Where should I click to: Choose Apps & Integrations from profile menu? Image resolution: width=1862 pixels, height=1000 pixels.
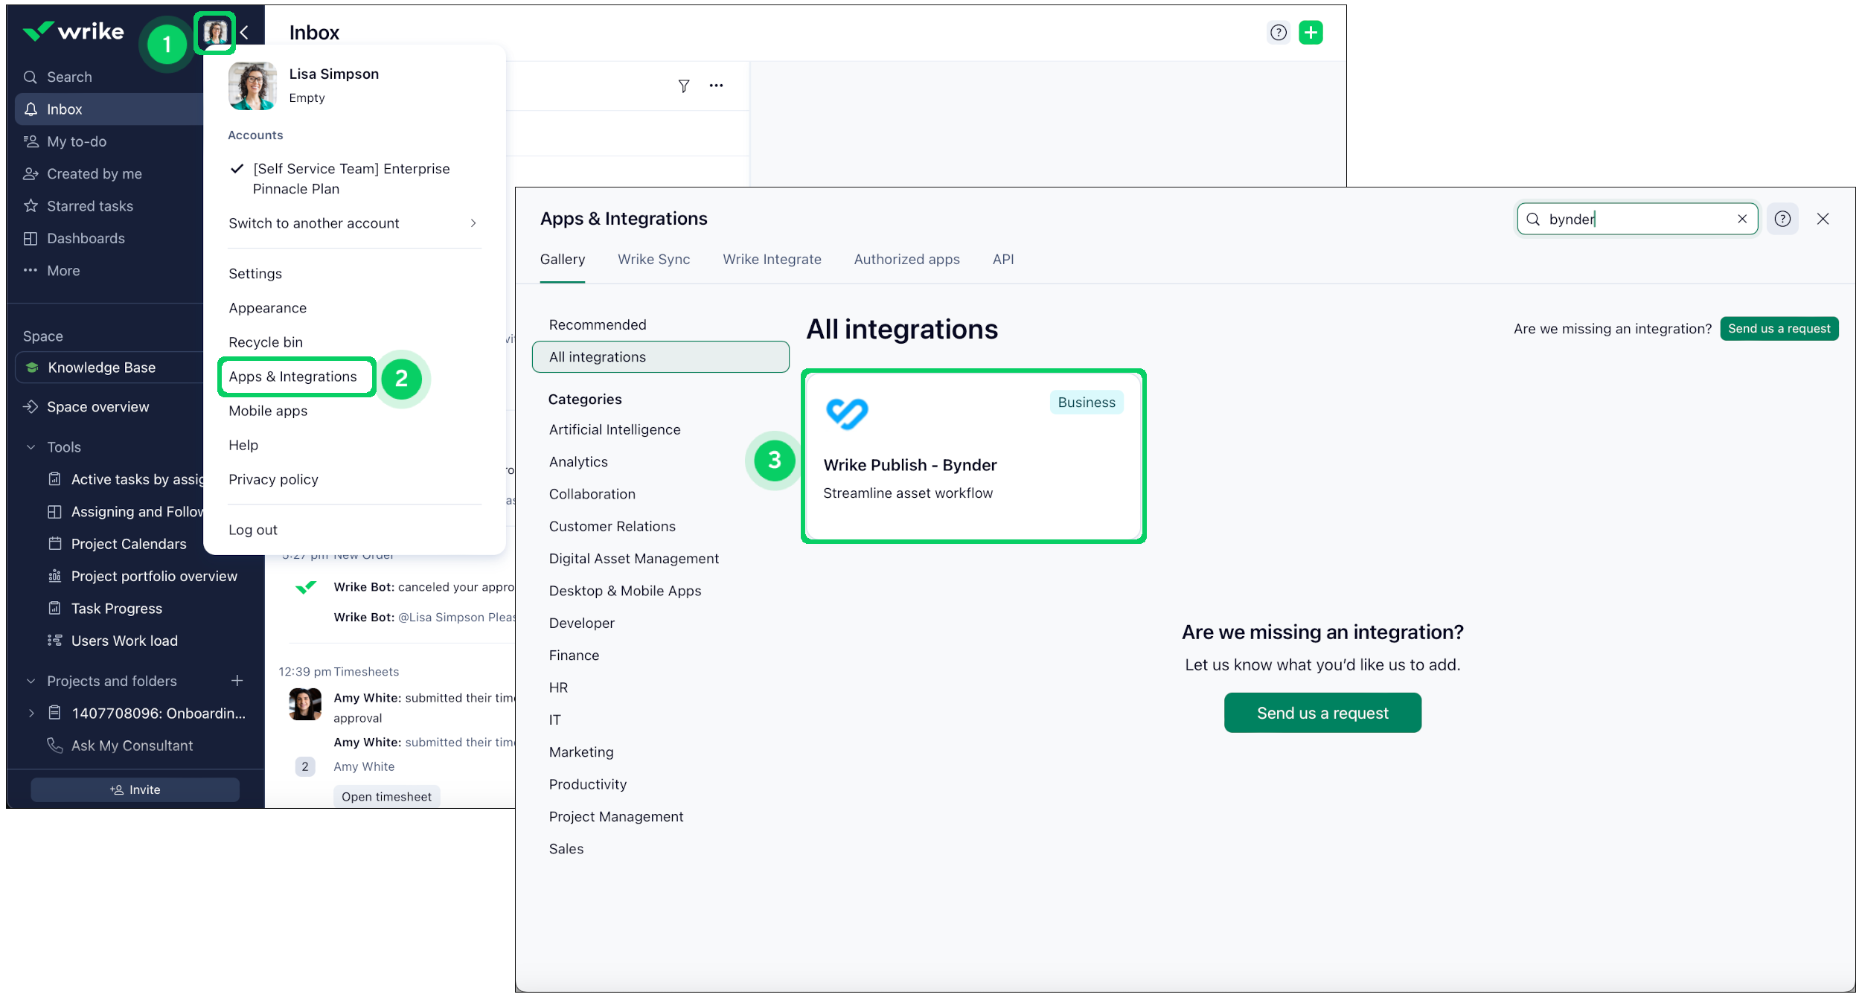click(x=292, y=376)
